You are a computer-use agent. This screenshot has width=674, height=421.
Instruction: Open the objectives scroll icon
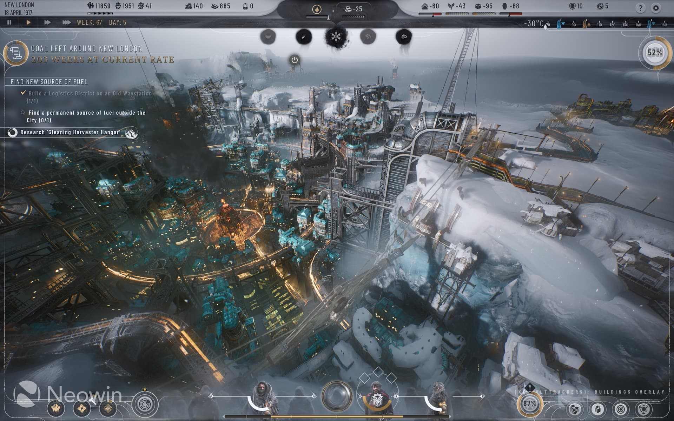click(x=16, y=53)
